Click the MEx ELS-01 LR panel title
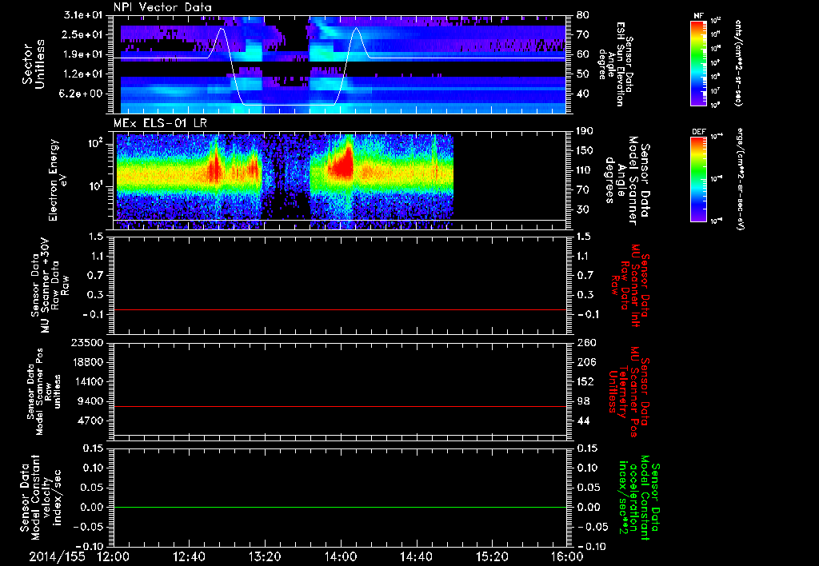819x566 pixels. pos(160,123)
